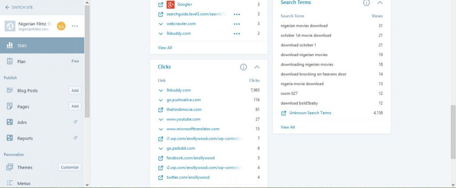Click the Search Terms info icon
This screenshot has height=188, width=456.
(x=366, y=3)
